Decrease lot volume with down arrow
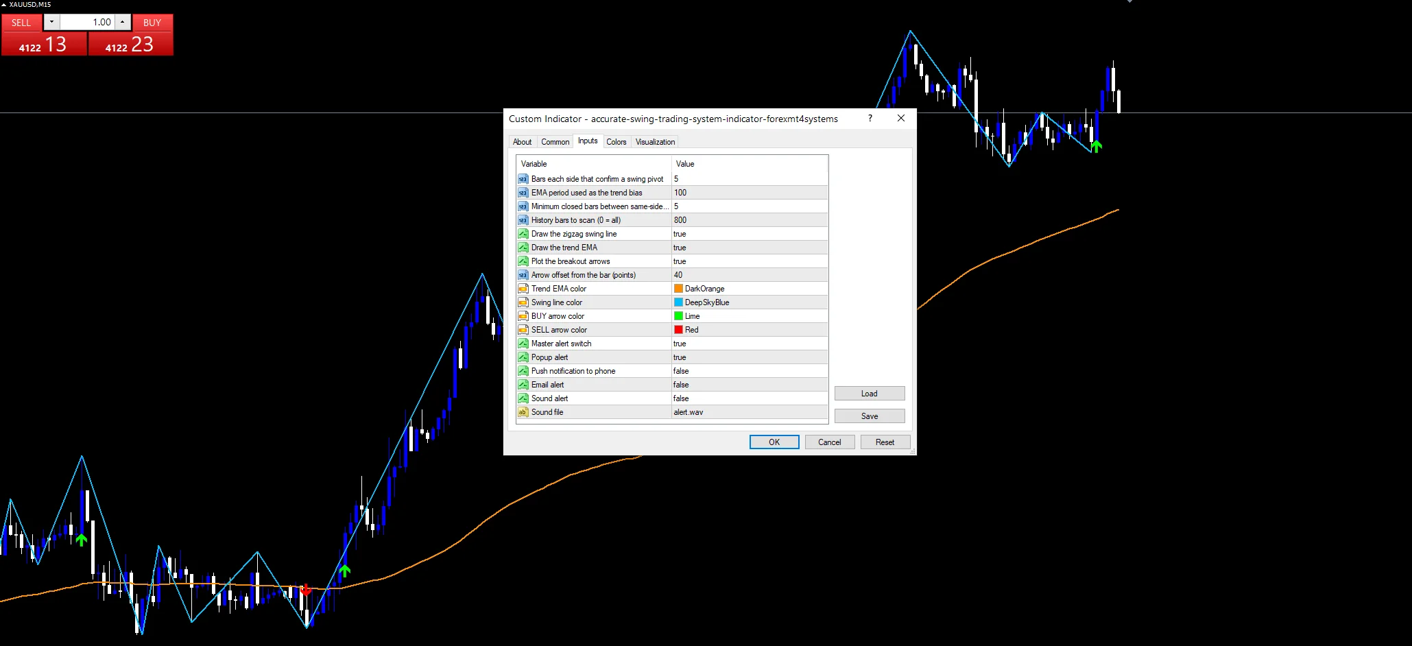 pos(51,22)
